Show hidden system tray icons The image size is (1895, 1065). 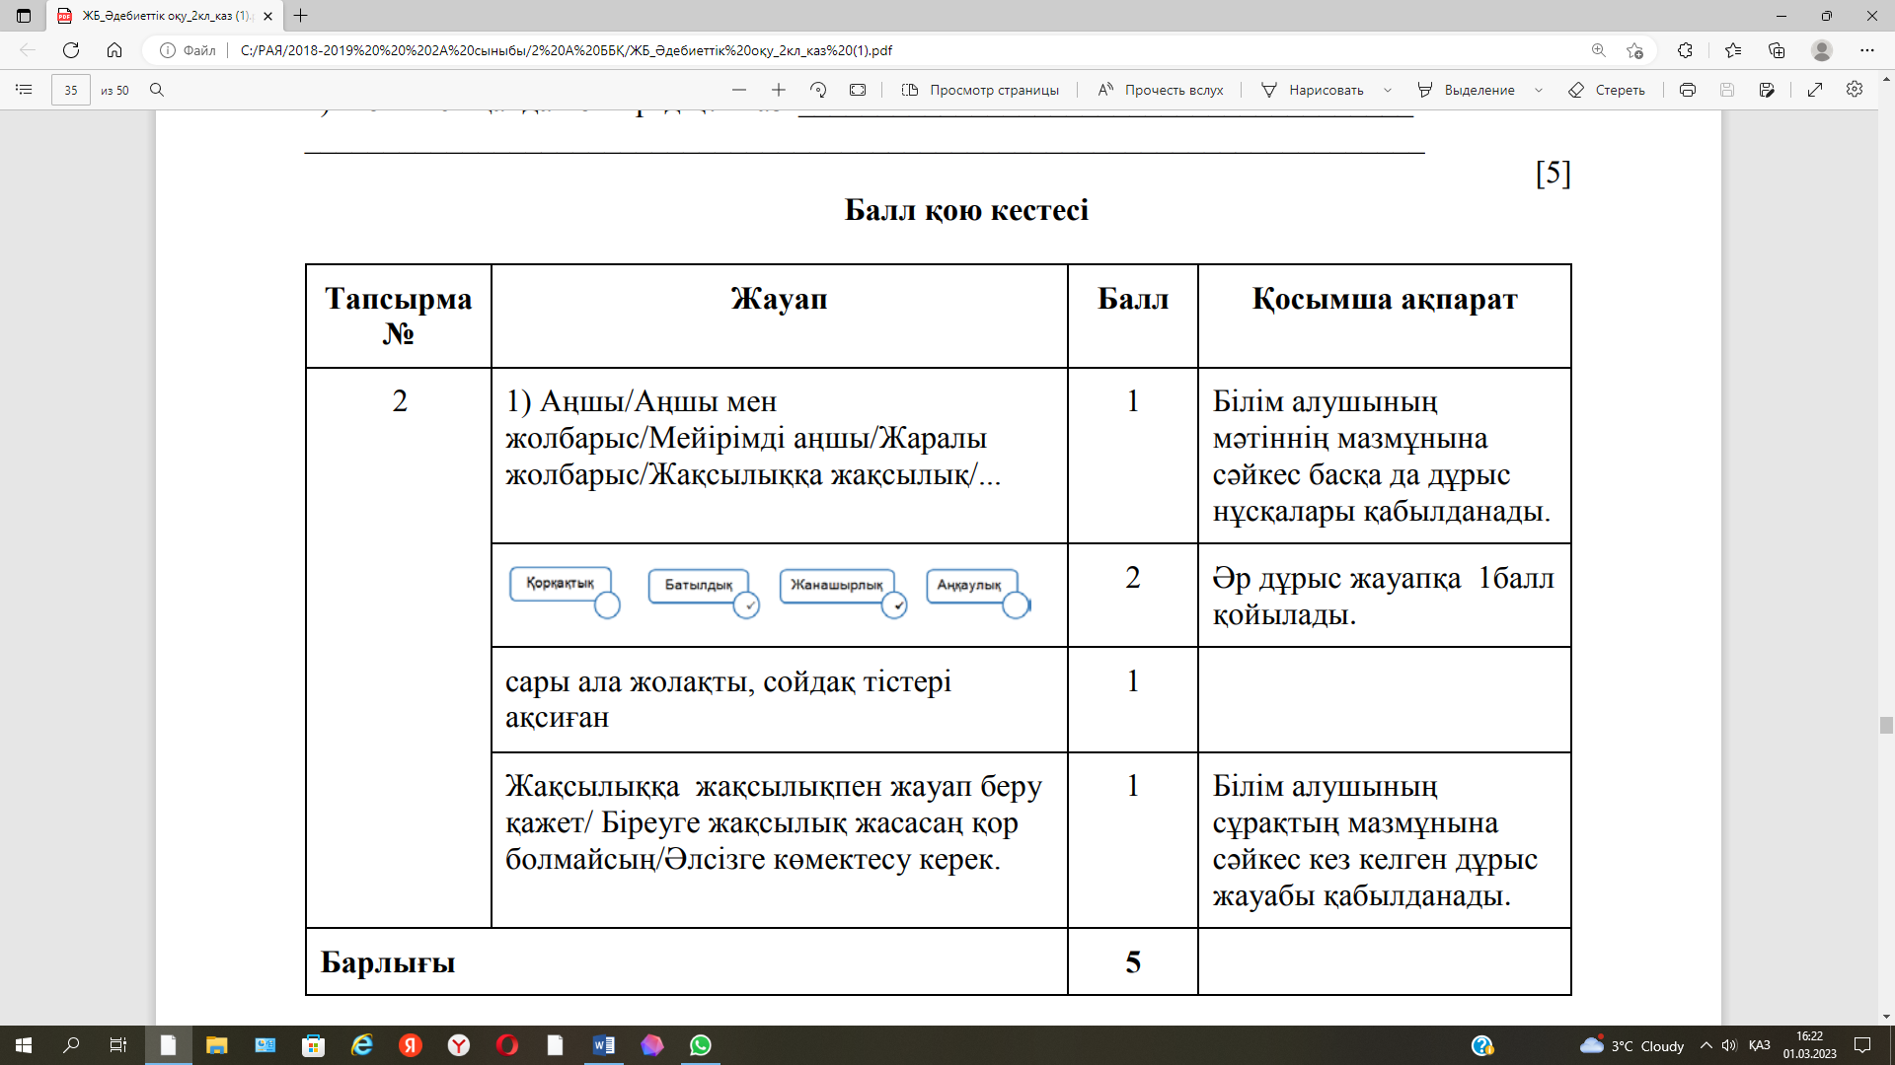[1705, 1045]
